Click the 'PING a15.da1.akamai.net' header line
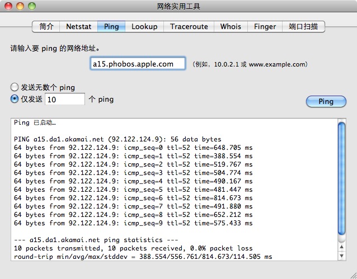The height and width of the screenshot is (279, 357). pyautogui.click(x=118, y=139)
